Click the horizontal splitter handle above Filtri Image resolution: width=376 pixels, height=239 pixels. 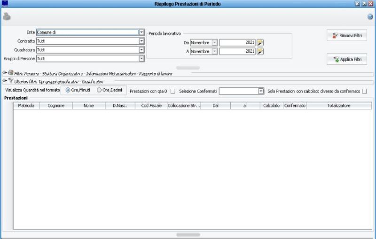tap(188, 68)
